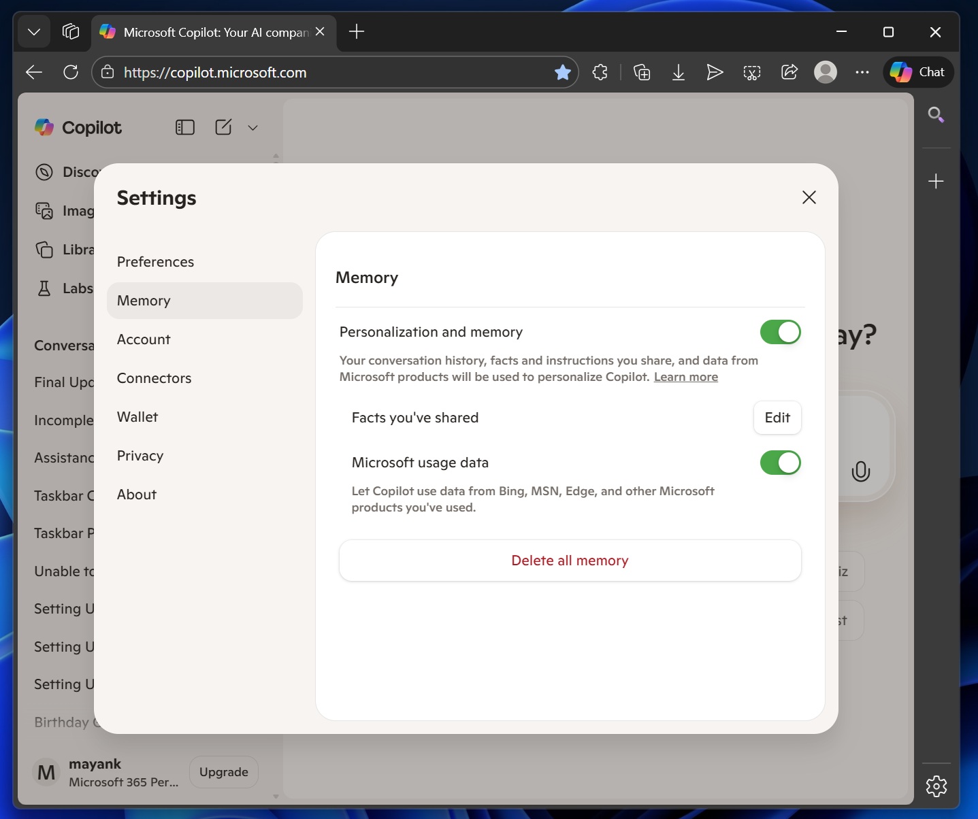Start a new chat in Copilot

(x=223, y=127)
